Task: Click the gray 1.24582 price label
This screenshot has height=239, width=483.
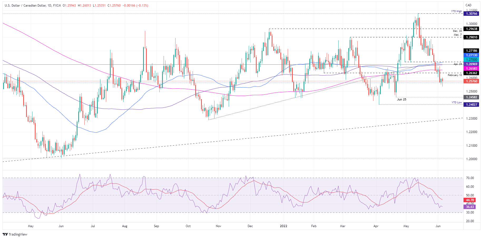Action: [471, 97]
